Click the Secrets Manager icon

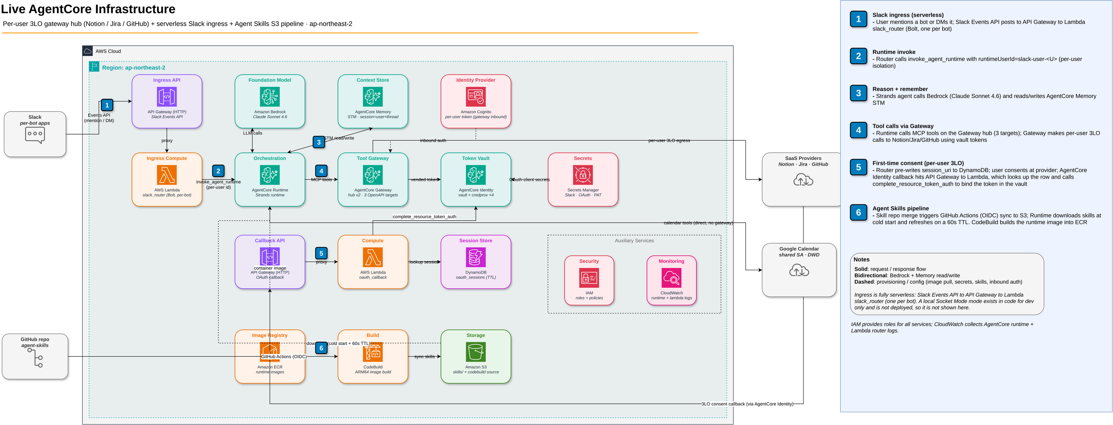coord(582,175)
